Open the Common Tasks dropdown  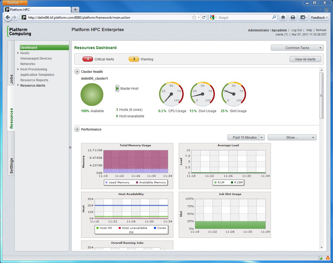[x=297, y=47]
